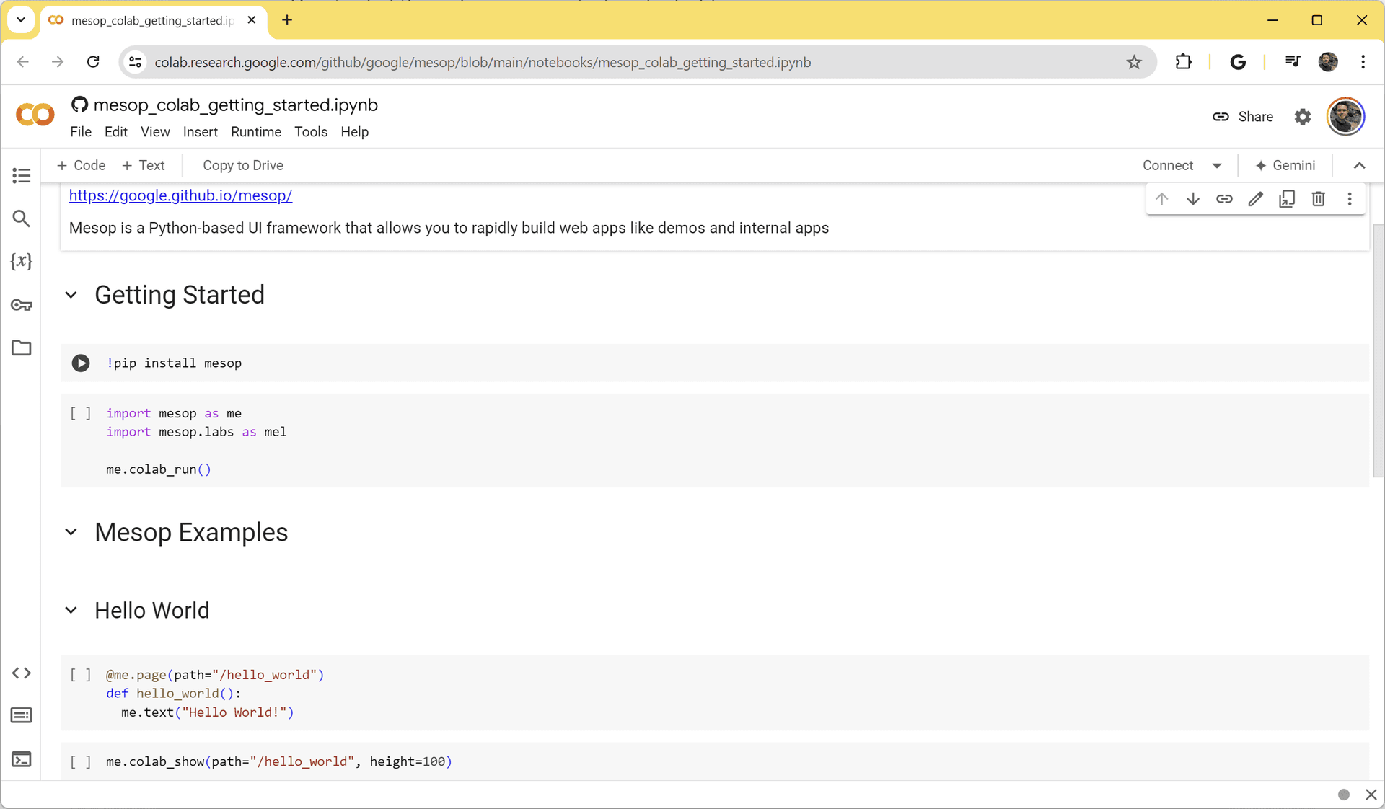Click the Connect button

(1168, 165)
